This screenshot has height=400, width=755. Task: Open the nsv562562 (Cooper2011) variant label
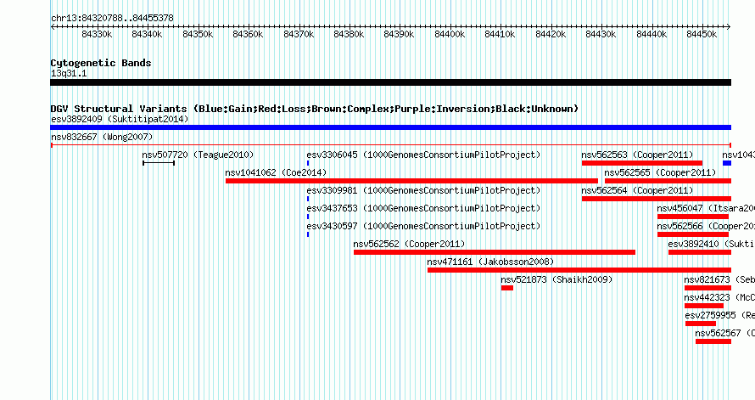pos(409,244)
